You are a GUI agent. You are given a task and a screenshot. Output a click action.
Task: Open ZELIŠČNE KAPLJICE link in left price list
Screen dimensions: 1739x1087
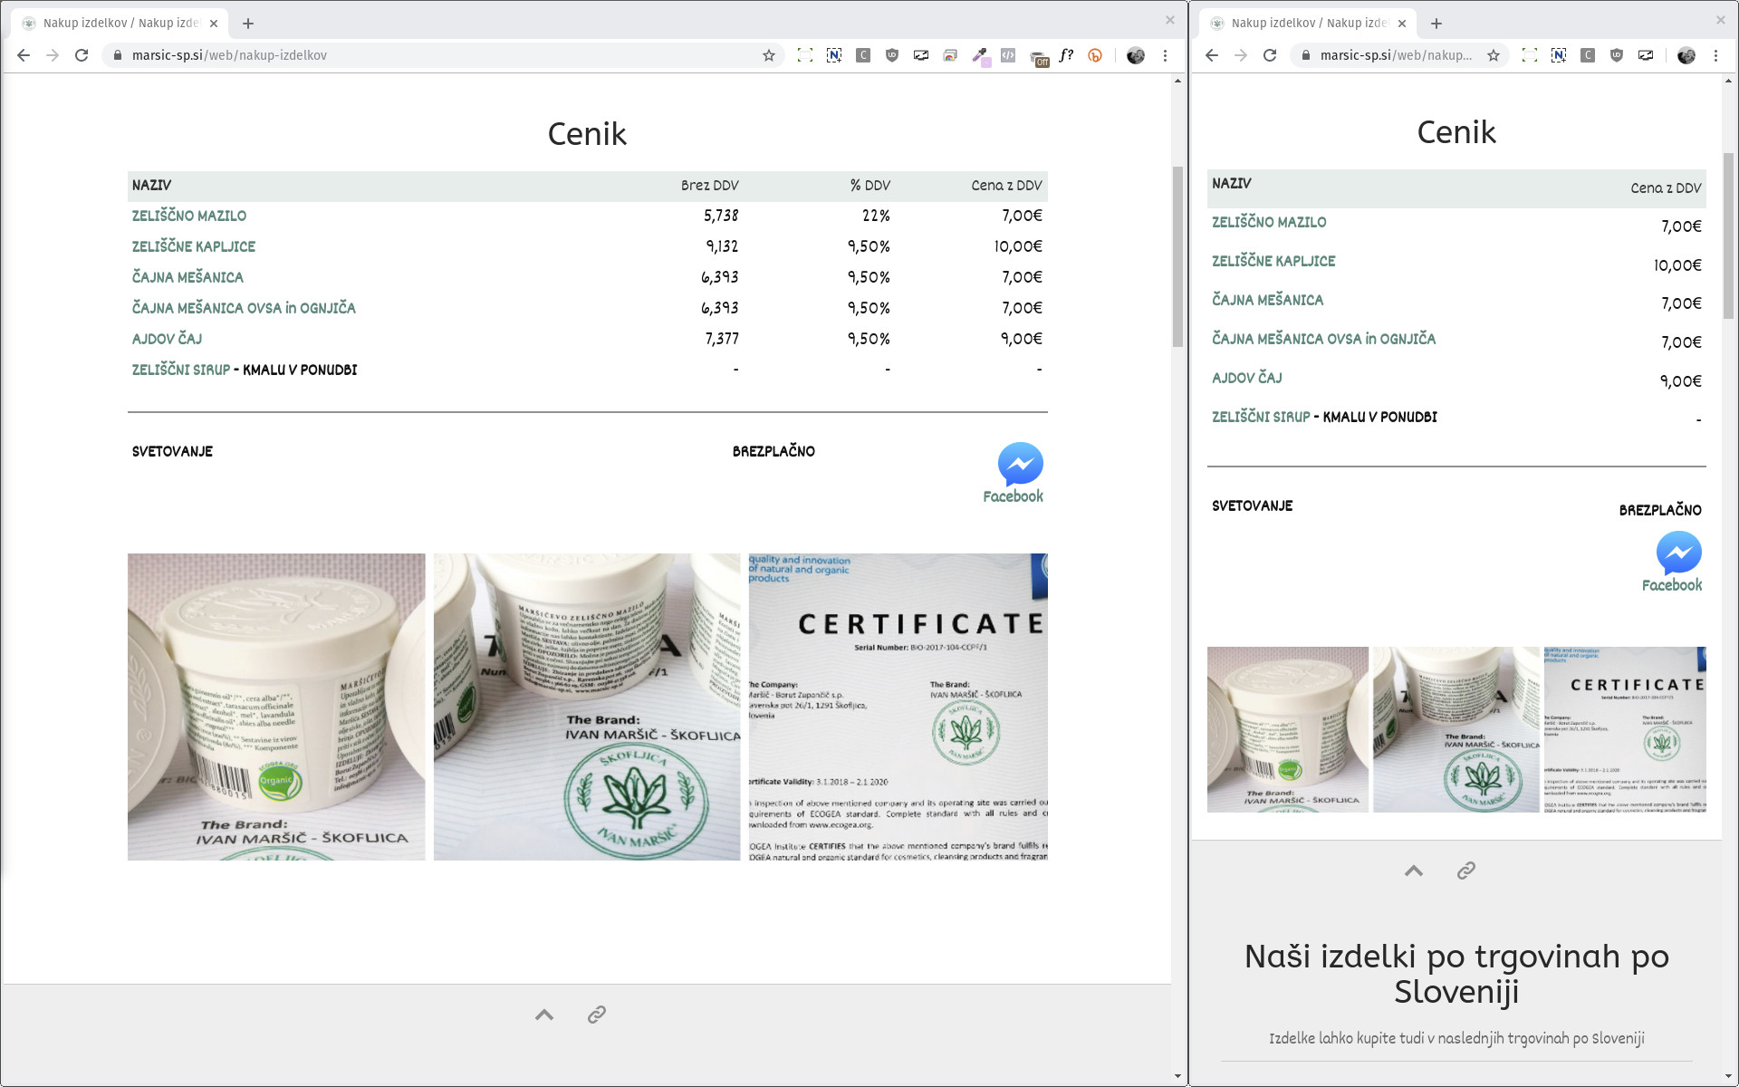click(x=194, y=246)
